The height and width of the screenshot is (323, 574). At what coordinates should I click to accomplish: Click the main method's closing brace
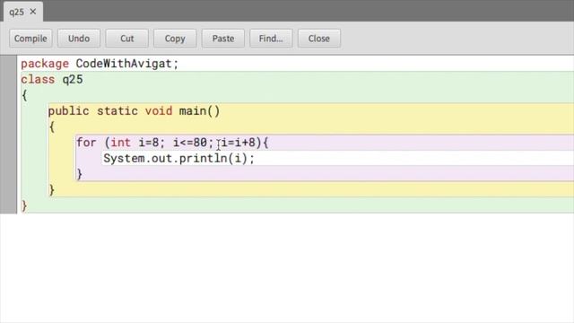coord(52,189)
